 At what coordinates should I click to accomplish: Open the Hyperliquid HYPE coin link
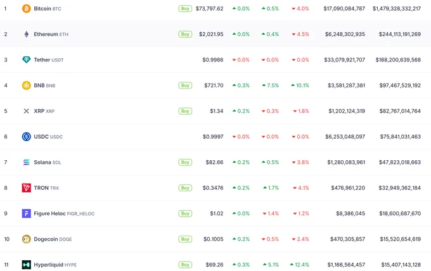[x=55, y=265]
